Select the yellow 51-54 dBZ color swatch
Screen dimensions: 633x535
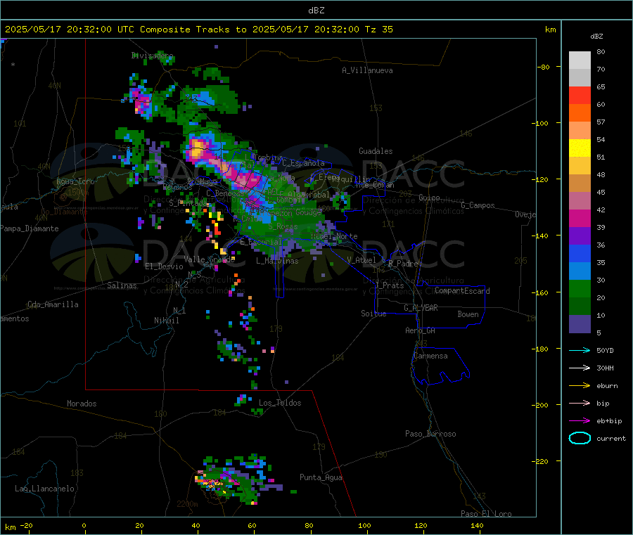(x=580, y=148)
